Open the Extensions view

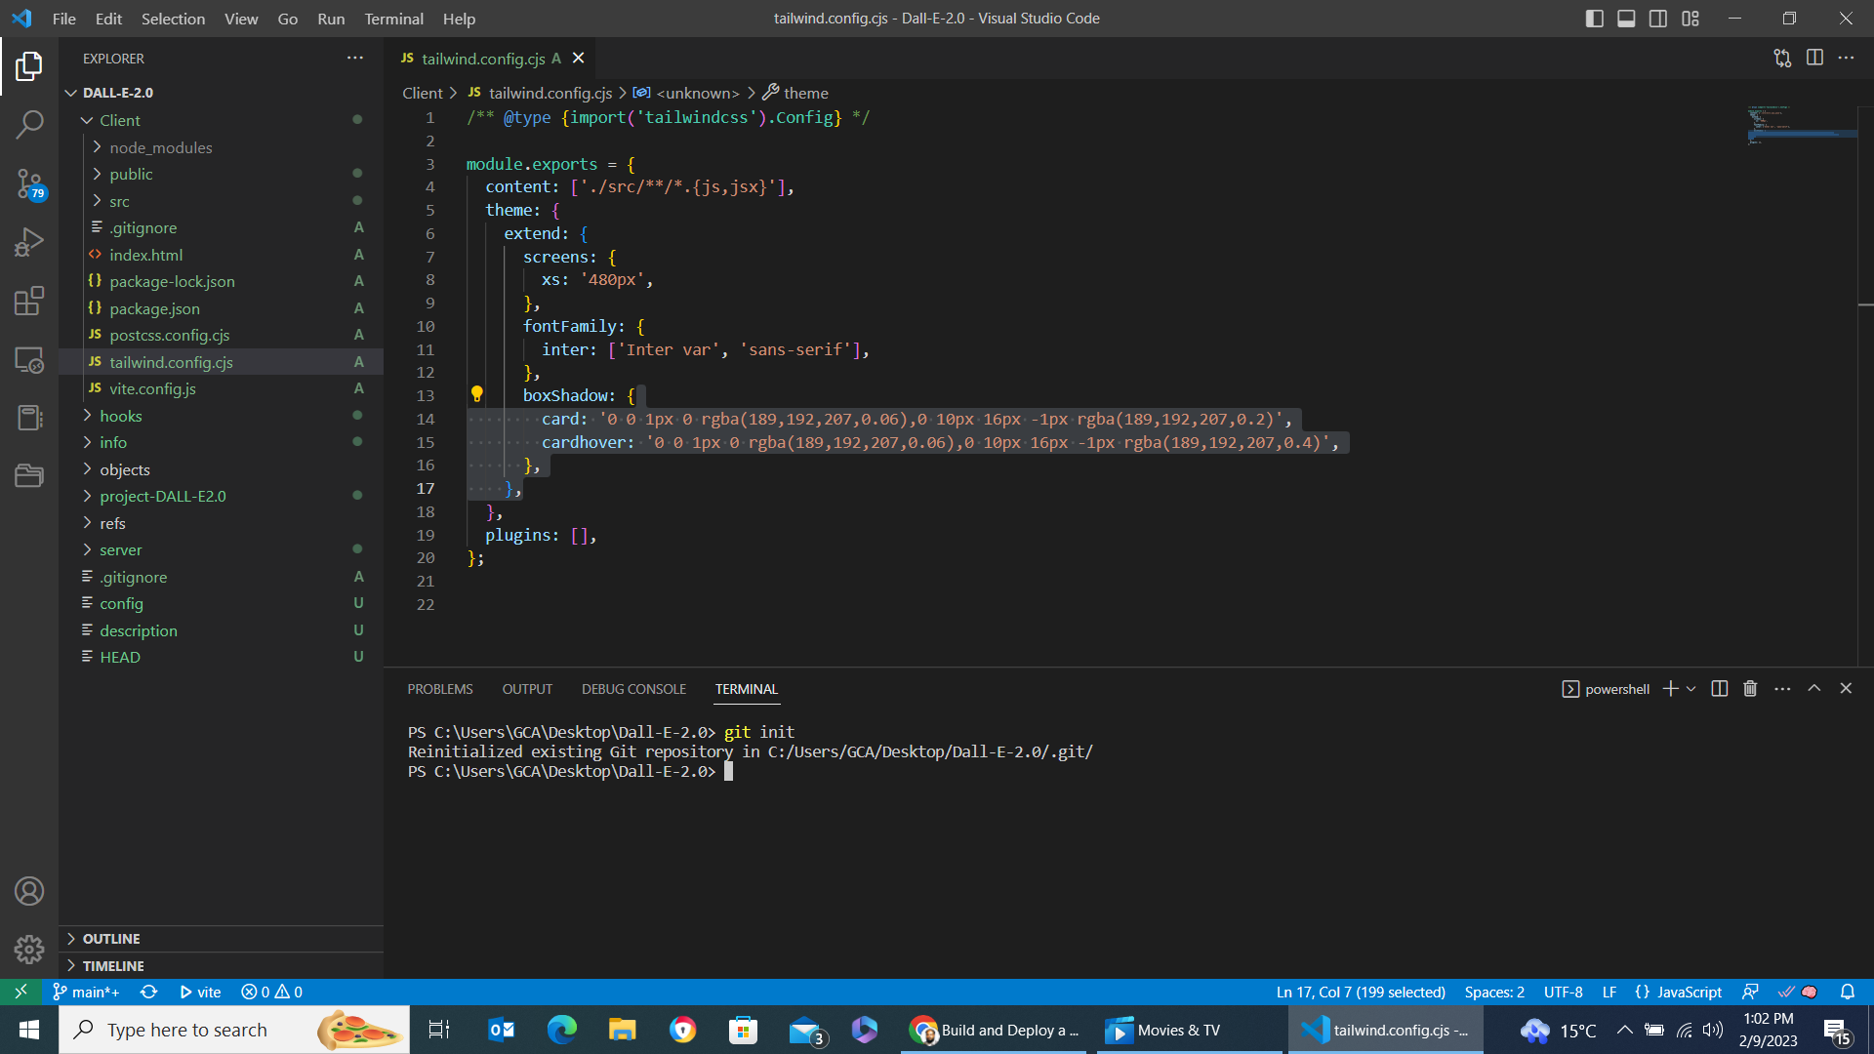(x=29, y=301)
